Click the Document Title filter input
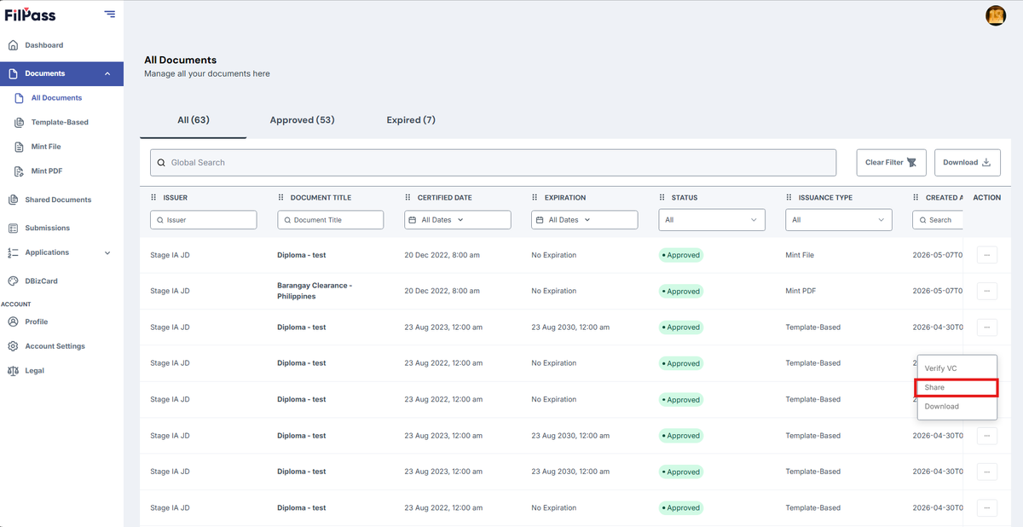The image size is (1023, 527). coord(331,220)
